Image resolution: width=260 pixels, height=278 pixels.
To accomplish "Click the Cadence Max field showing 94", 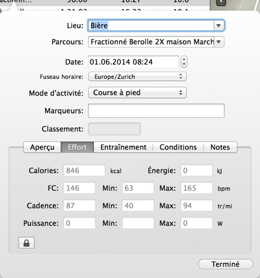I will click(x=197, y=206).
